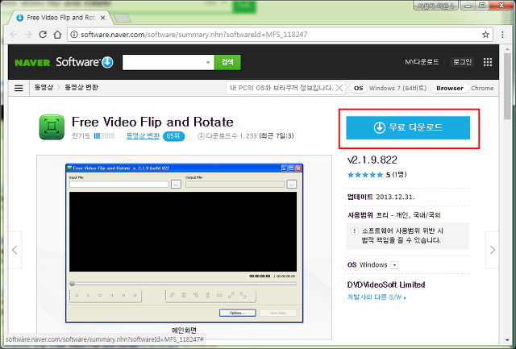Click the 인기도 popularity bar
This screenshot has width=516, height=349.
[x=104, y=136]
